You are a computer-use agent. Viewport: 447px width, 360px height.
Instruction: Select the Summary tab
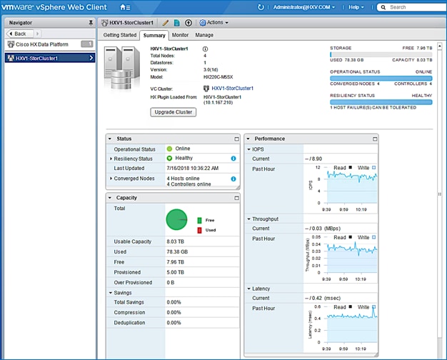point(154,36)
